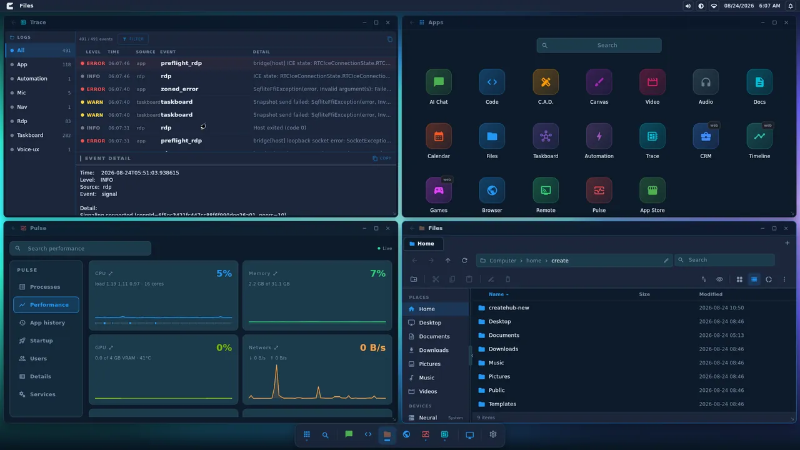Viewport: 800px width, 450px height.
Task: Edit the path with the pencil icon
Action: tap(666, 261)
